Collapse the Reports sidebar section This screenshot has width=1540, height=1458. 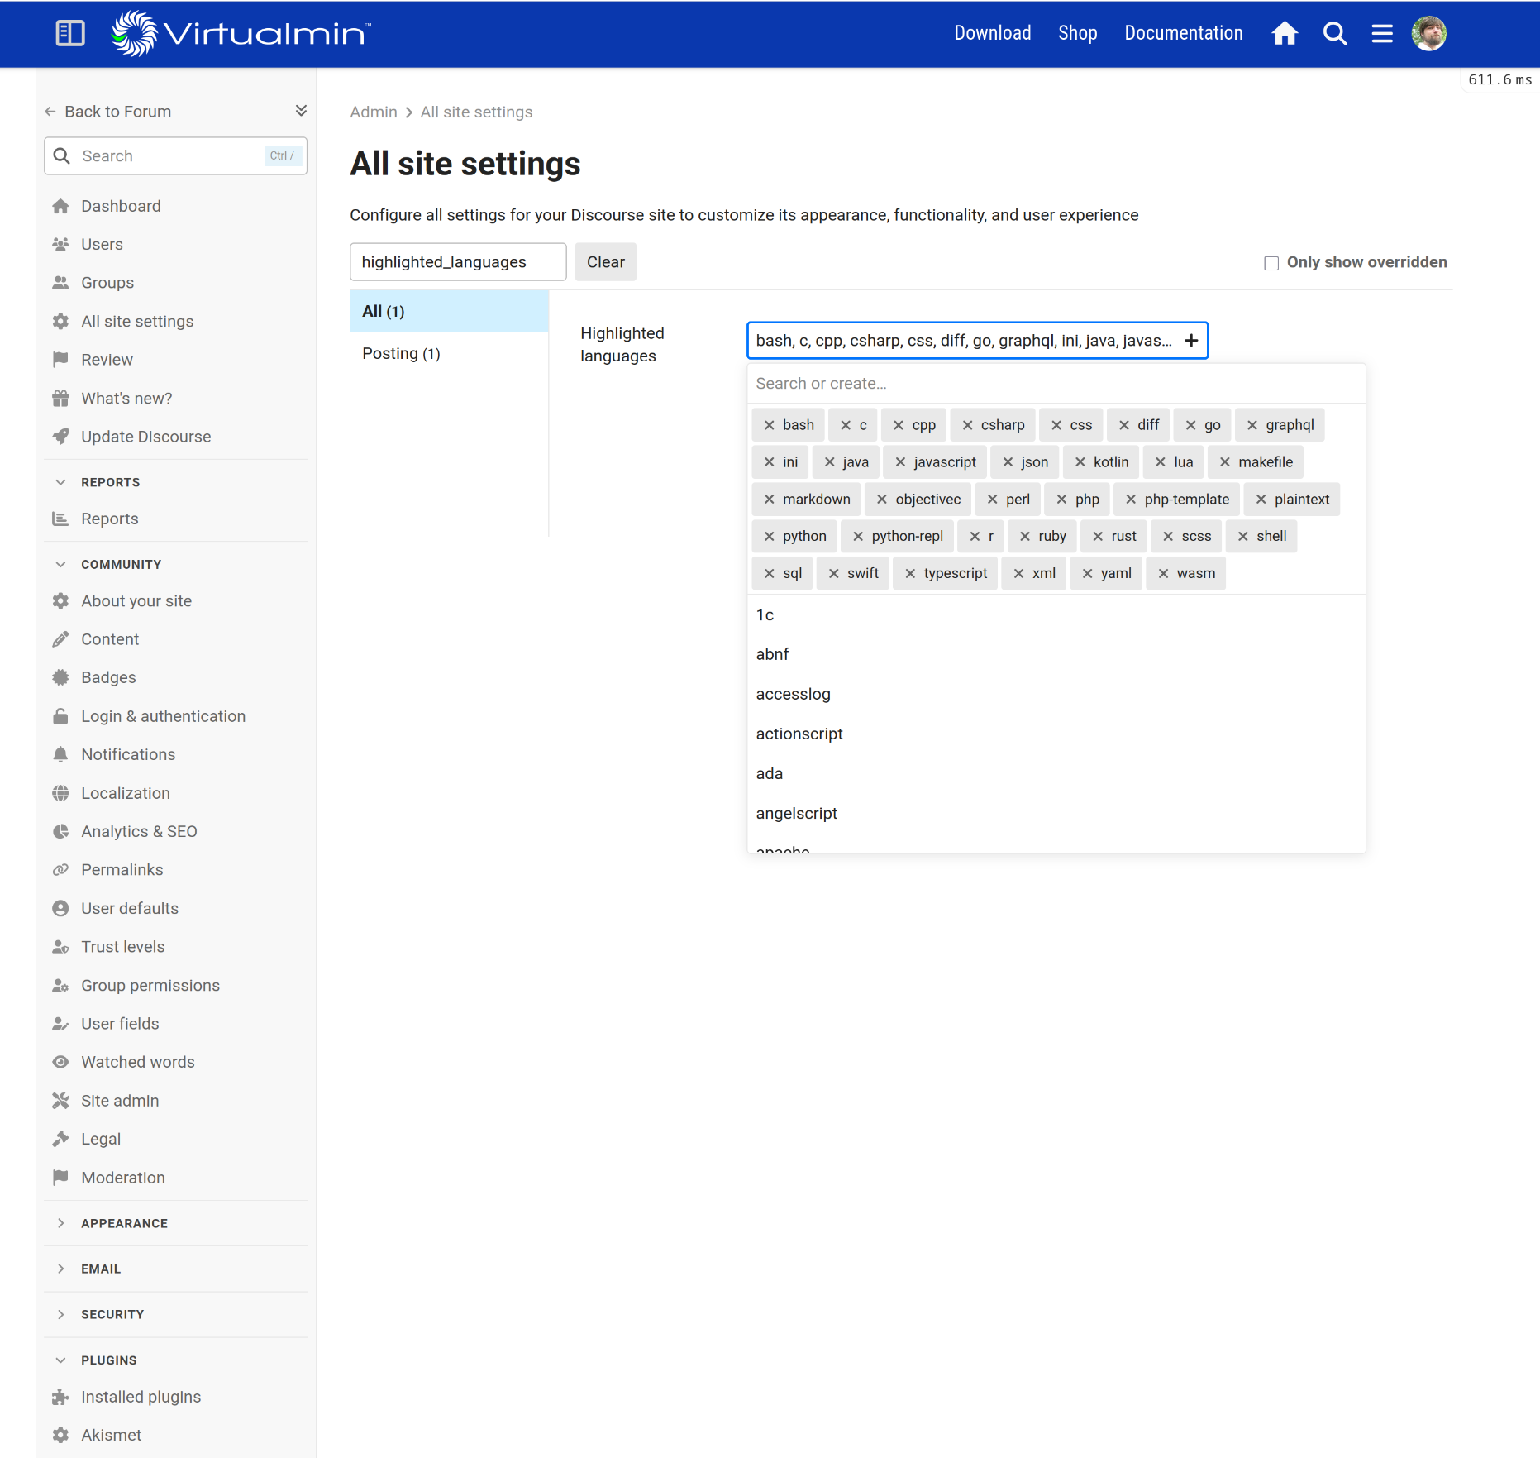pyautogui.click(x=60, y=482)
